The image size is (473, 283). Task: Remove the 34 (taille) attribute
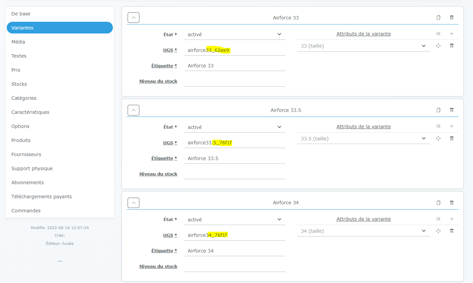pos(452,231)
